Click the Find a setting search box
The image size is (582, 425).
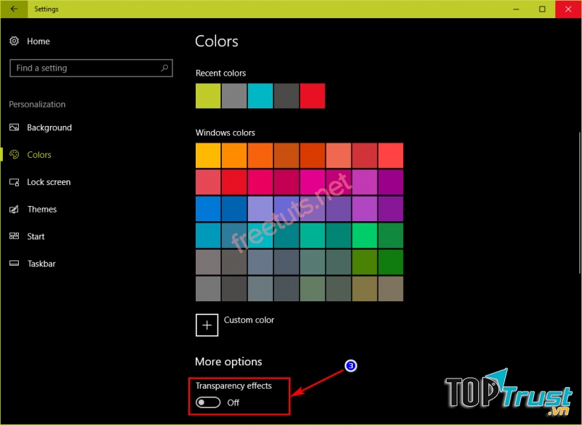[x=84, y=68]
